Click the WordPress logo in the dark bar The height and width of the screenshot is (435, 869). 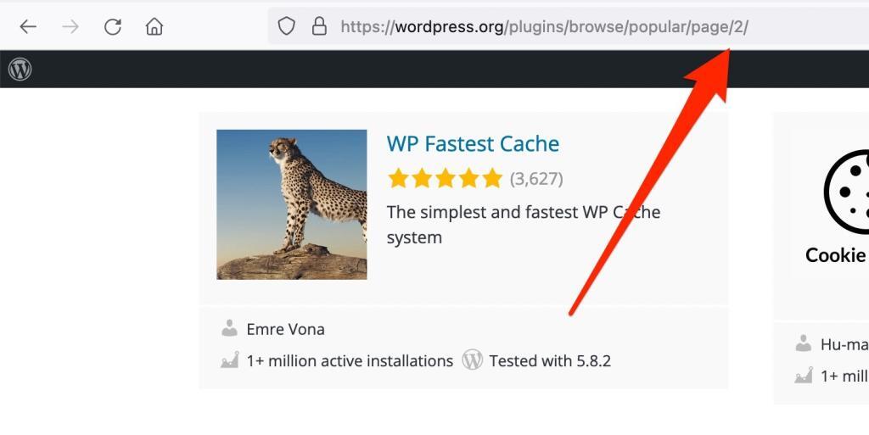(x=20, y=70)
